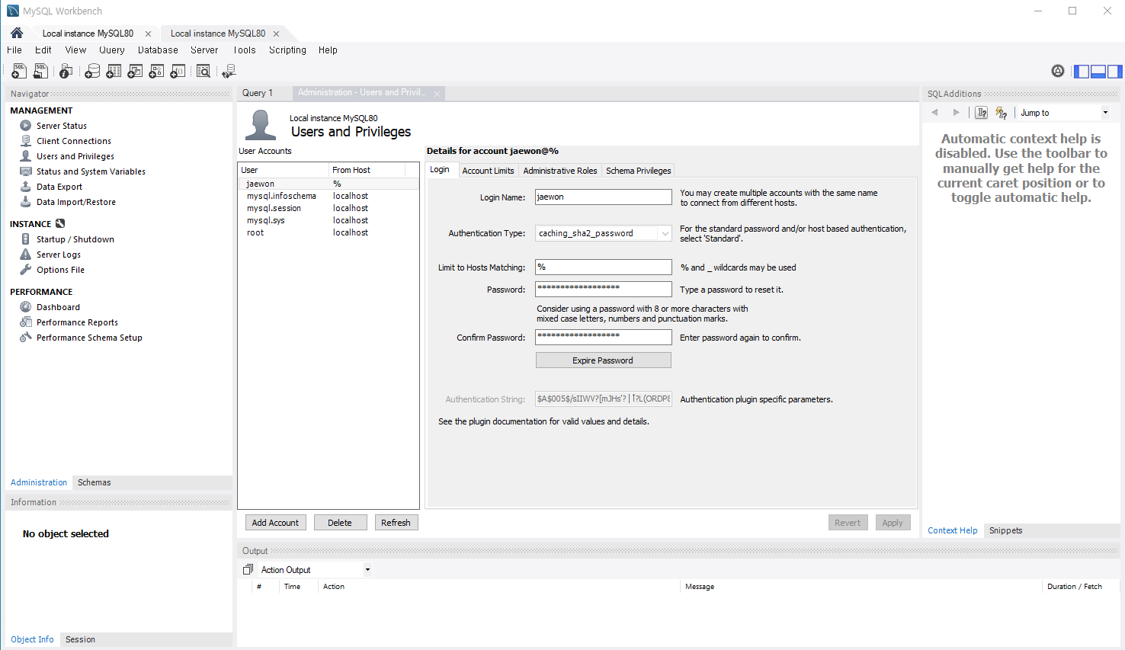Create a new function icon
The height and width of the screenshot is (650, 1125).
(178, 71)
